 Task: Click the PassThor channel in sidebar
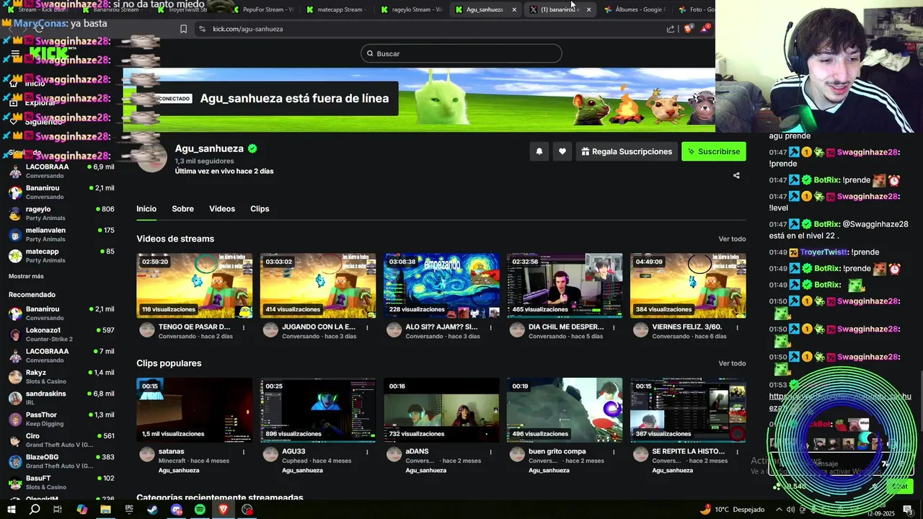tap(61, 419)
